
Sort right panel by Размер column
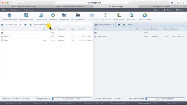pos(146,29)
